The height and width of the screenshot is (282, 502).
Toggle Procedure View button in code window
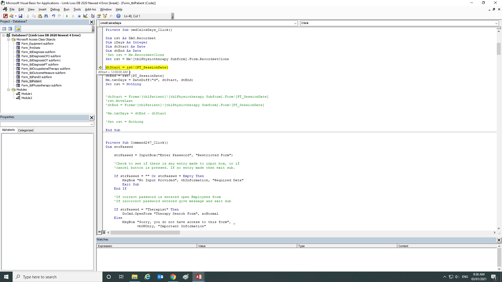[99, 232]
